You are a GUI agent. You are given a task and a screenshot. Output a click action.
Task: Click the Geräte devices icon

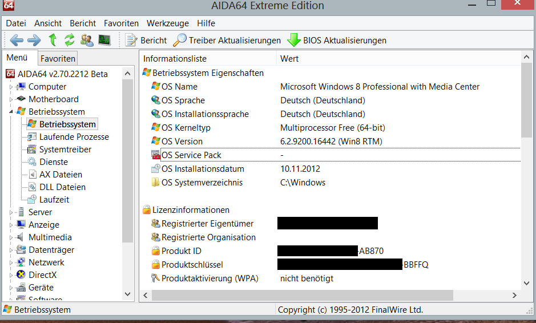point(21,287)
